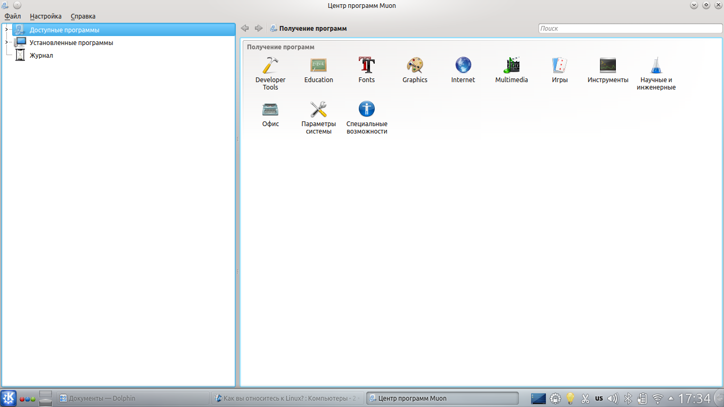
Task: Click the round pin button in title bar
Action: (17, 5)
